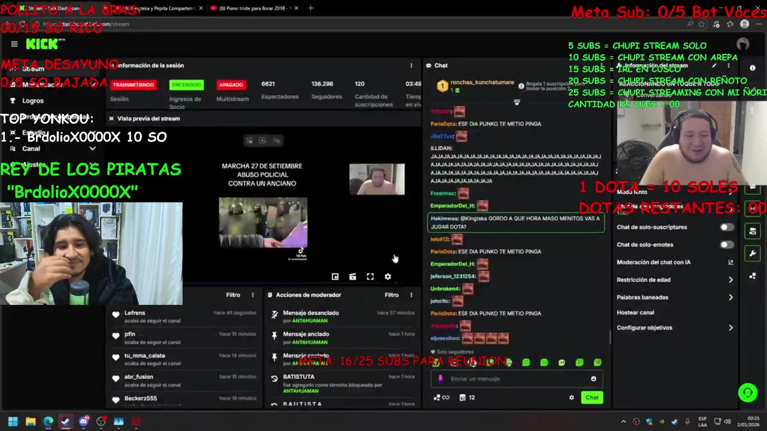Screen dimensions: 767x431
Task: Open the hamburger menu beside the Kick logo
Action: point(14,44)
